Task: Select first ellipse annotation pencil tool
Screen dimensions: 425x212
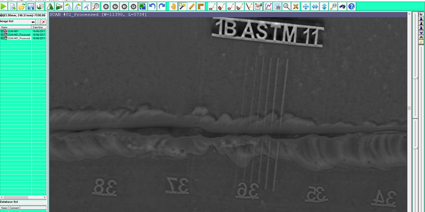Action: tap(222, 6)
